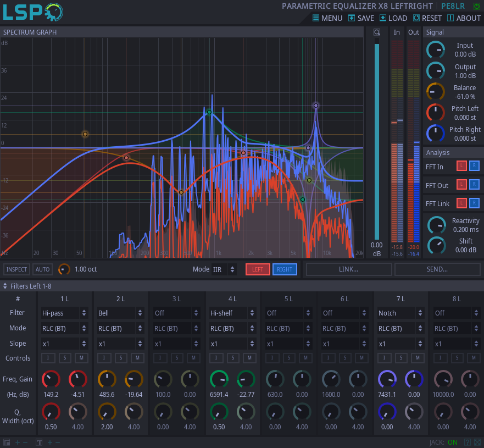Image resolution: width=484 pixels, height=448 pixels.
Task: Click the green hi-shelf dot near graph peak
Action: click(x=209, y=112)
